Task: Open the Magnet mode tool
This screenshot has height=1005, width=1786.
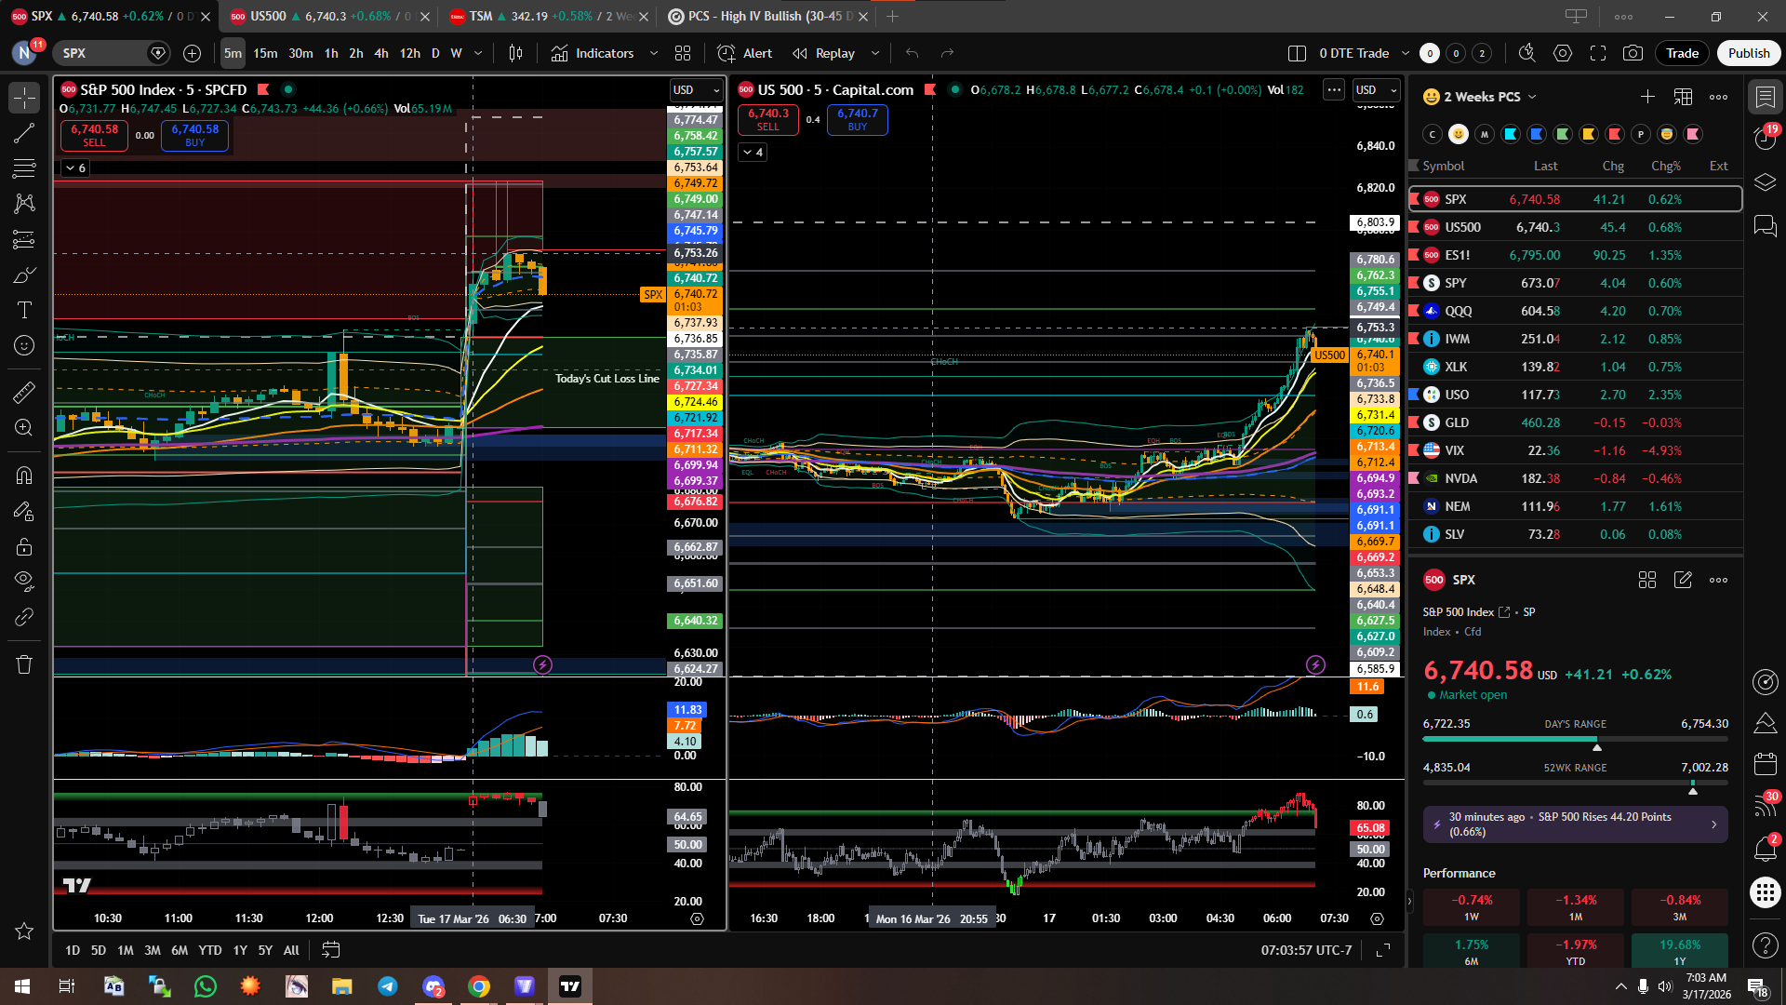Action: click(x=24, y=476)
